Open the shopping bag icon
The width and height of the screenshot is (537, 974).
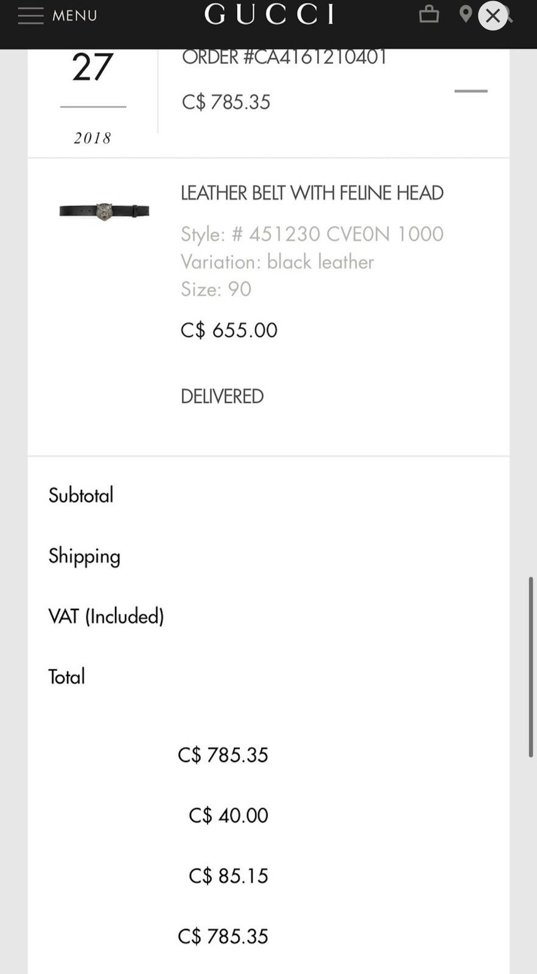pos(429,14)
